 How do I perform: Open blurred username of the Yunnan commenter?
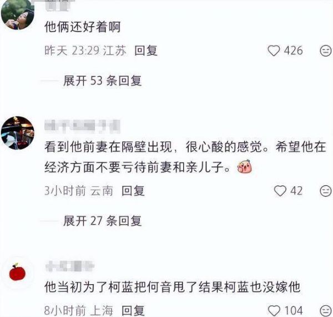pyautogui.click(x=82, y=126)
